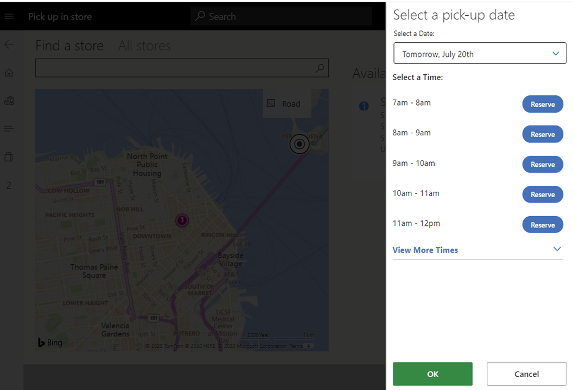Screen dimensions: 573x390
Task: Reserve the 10am - 11am pickup slot
Action: pyautogui.click(x=543, y=194)
